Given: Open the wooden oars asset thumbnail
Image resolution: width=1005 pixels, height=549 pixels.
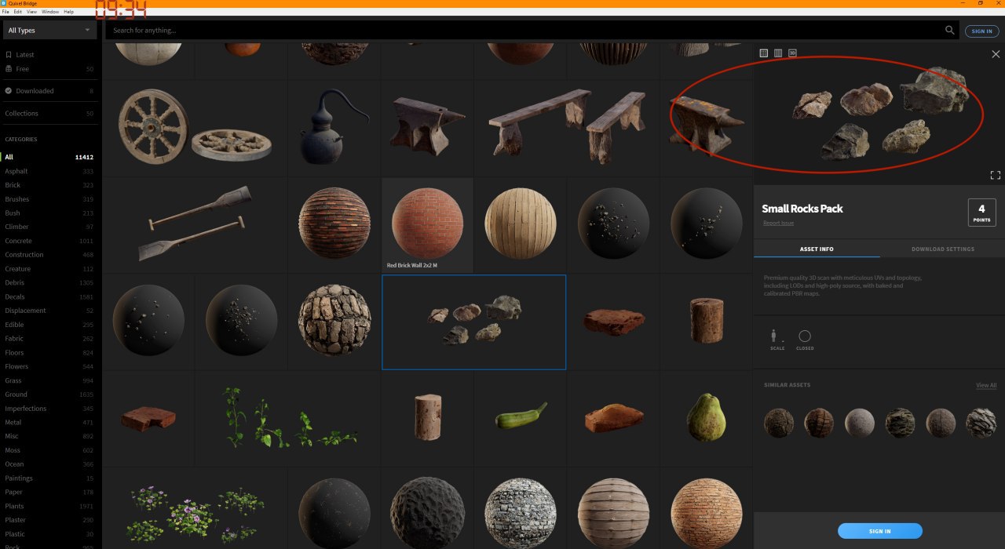Looking at the screenshot, I should 195,224.
